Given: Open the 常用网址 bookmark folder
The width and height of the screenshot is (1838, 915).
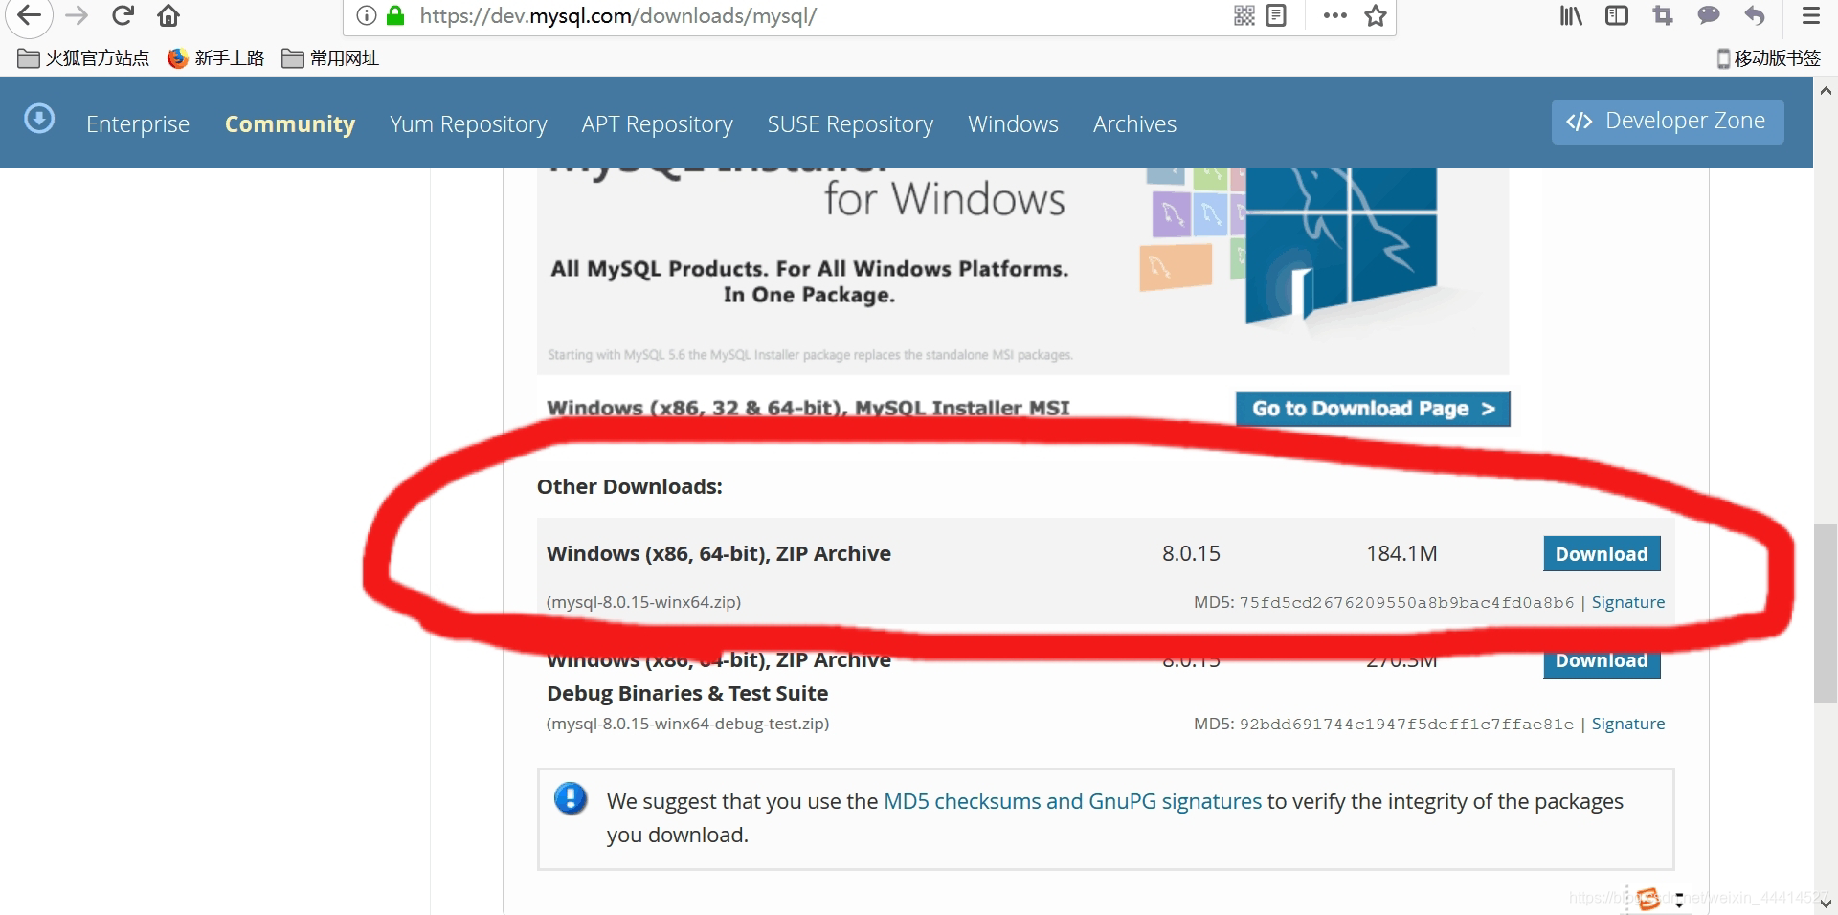Looking at the screenshot, I should pyautogui.click(x=330, y=58).
